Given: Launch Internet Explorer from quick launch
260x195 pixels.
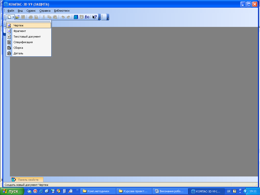Looking at the screenshot, I should 41,191.
